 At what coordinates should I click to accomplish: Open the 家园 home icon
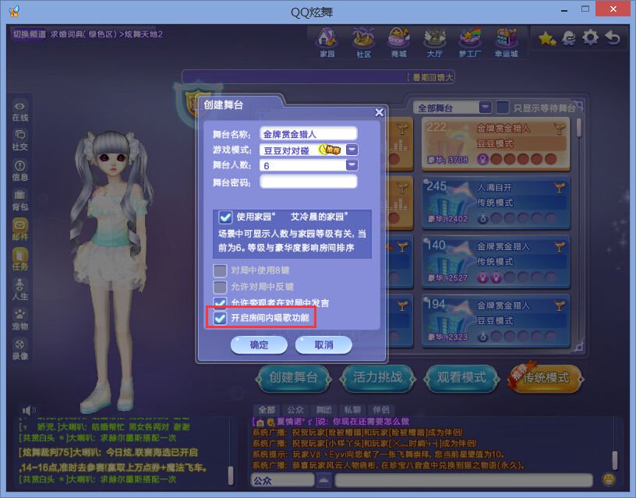[x=327, y=42]
